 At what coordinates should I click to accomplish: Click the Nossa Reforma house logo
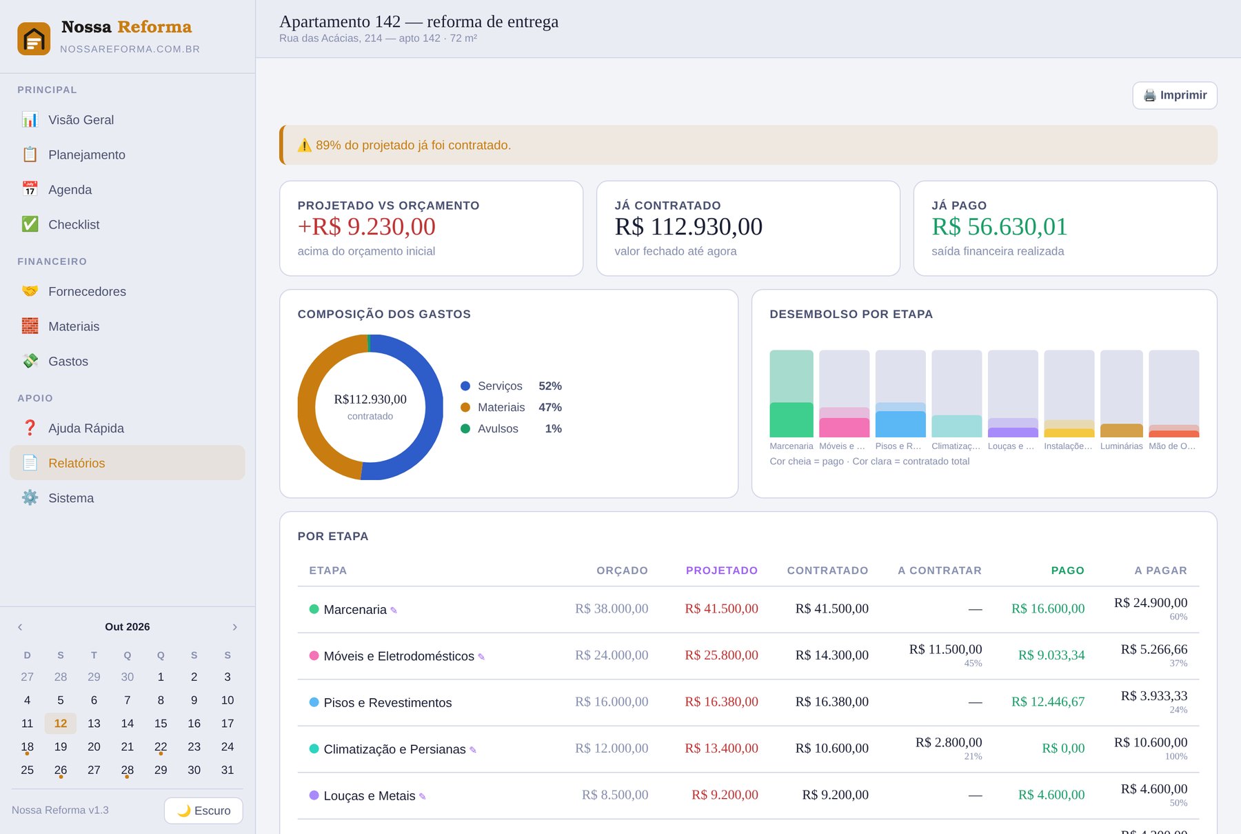tap(34, 39)
